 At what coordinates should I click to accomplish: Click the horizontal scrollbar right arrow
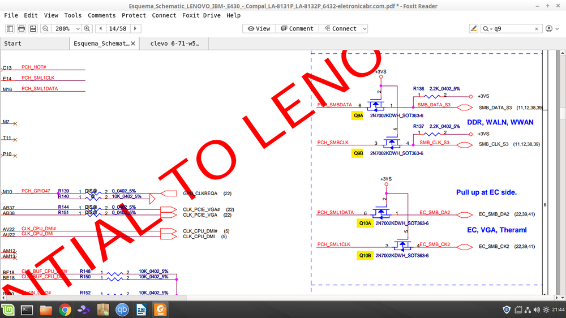click(x=556, y=298)
